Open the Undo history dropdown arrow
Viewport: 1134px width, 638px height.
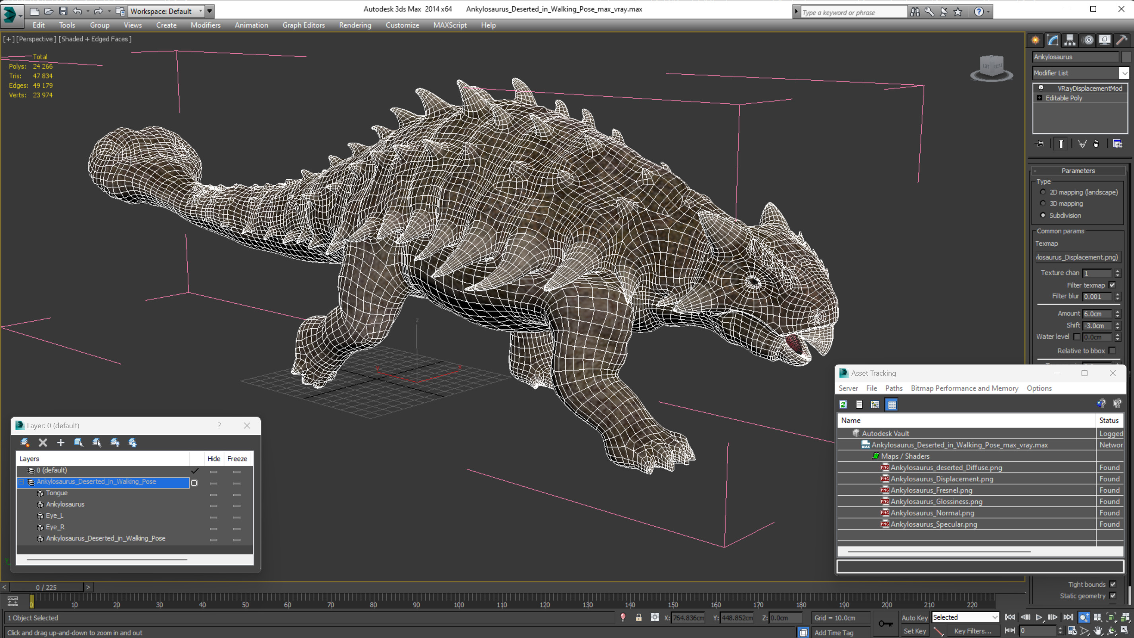pyautogui.click(x=87, y=11)
